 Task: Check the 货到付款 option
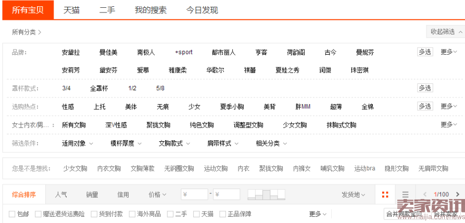[x=94, y=214]
